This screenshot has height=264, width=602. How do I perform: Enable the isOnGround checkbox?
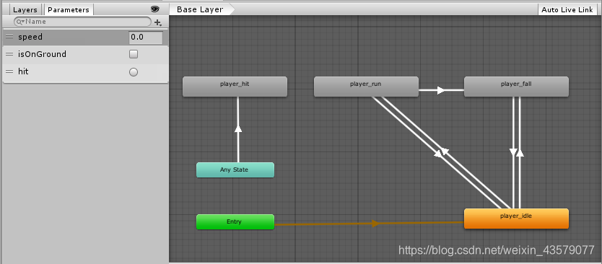(134, 55)
